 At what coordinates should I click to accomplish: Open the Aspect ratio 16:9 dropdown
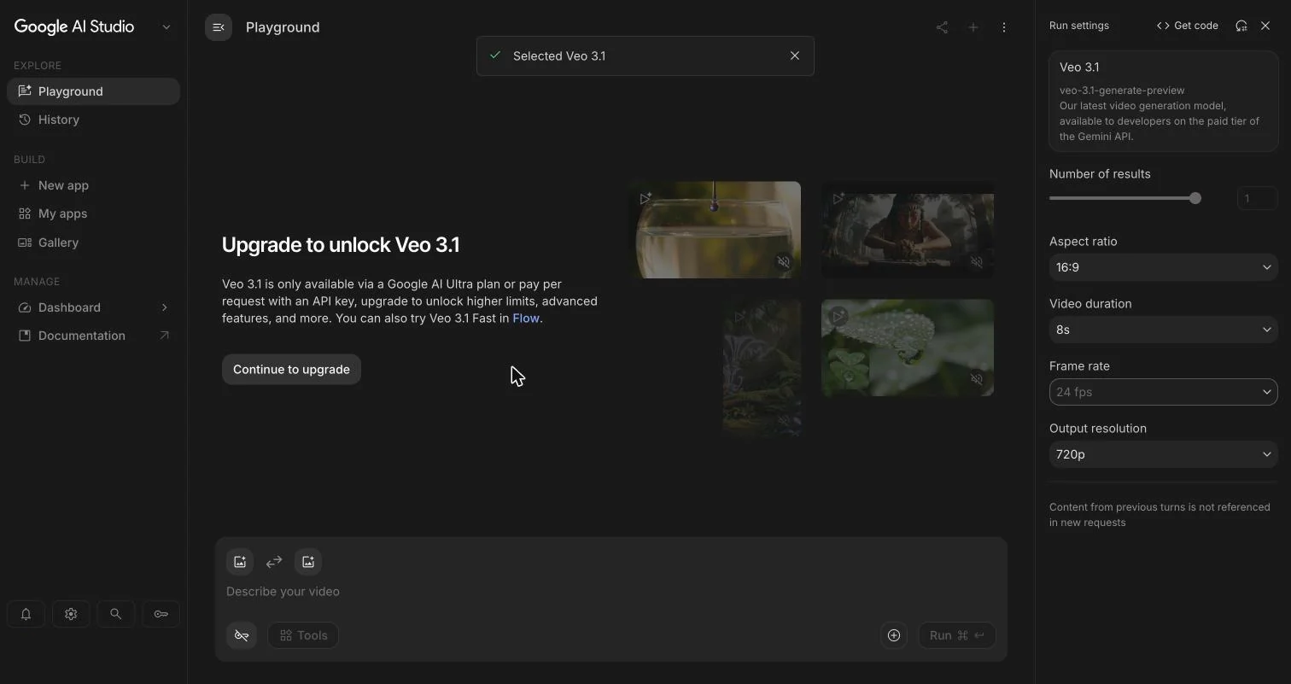coord(1163,267)
